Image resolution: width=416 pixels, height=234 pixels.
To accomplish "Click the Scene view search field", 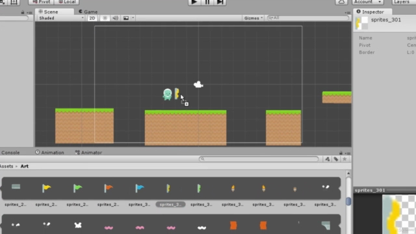I will click(307, 18).
